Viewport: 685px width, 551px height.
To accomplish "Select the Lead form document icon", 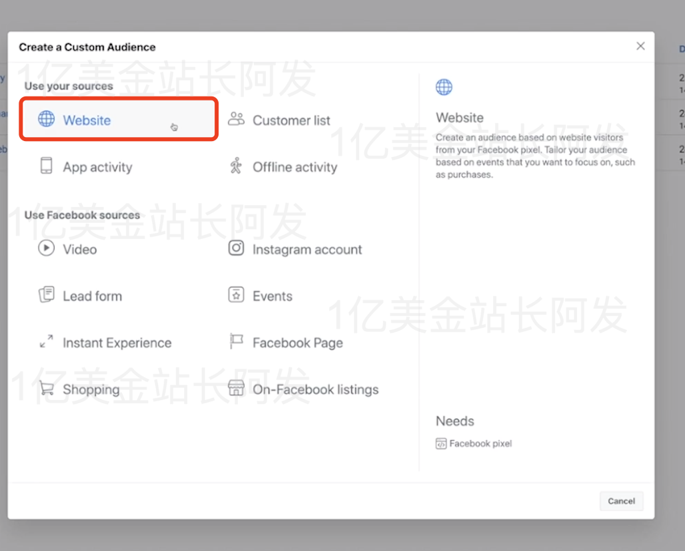I will (x=46, y=295).
